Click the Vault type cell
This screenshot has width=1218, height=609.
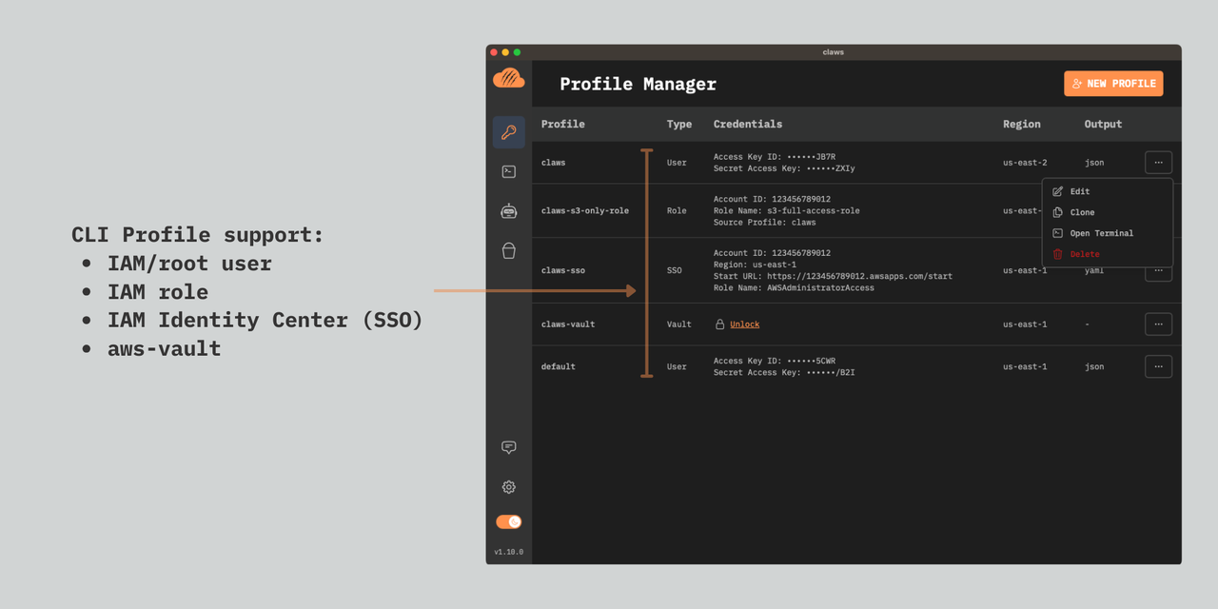[x=679, y=324]
